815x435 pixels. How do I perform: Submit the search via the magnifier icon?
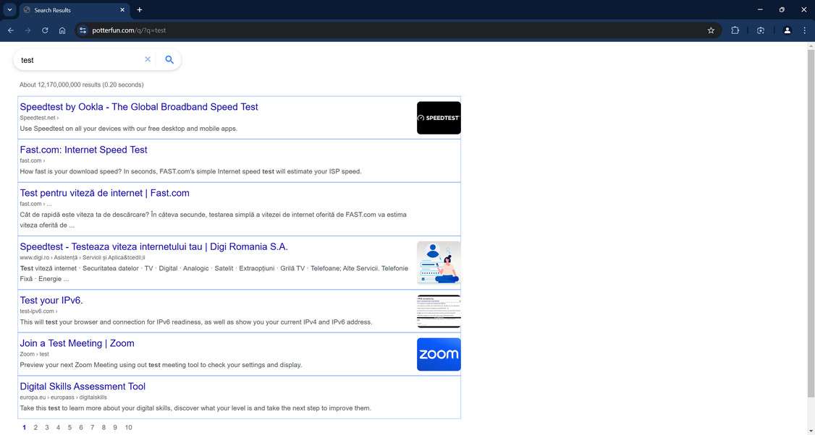(x=169, y=59)
